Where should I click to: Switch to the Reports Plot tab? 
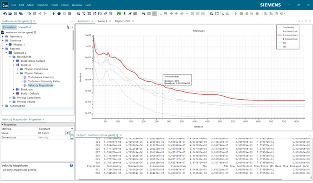[x=123, y=21]
